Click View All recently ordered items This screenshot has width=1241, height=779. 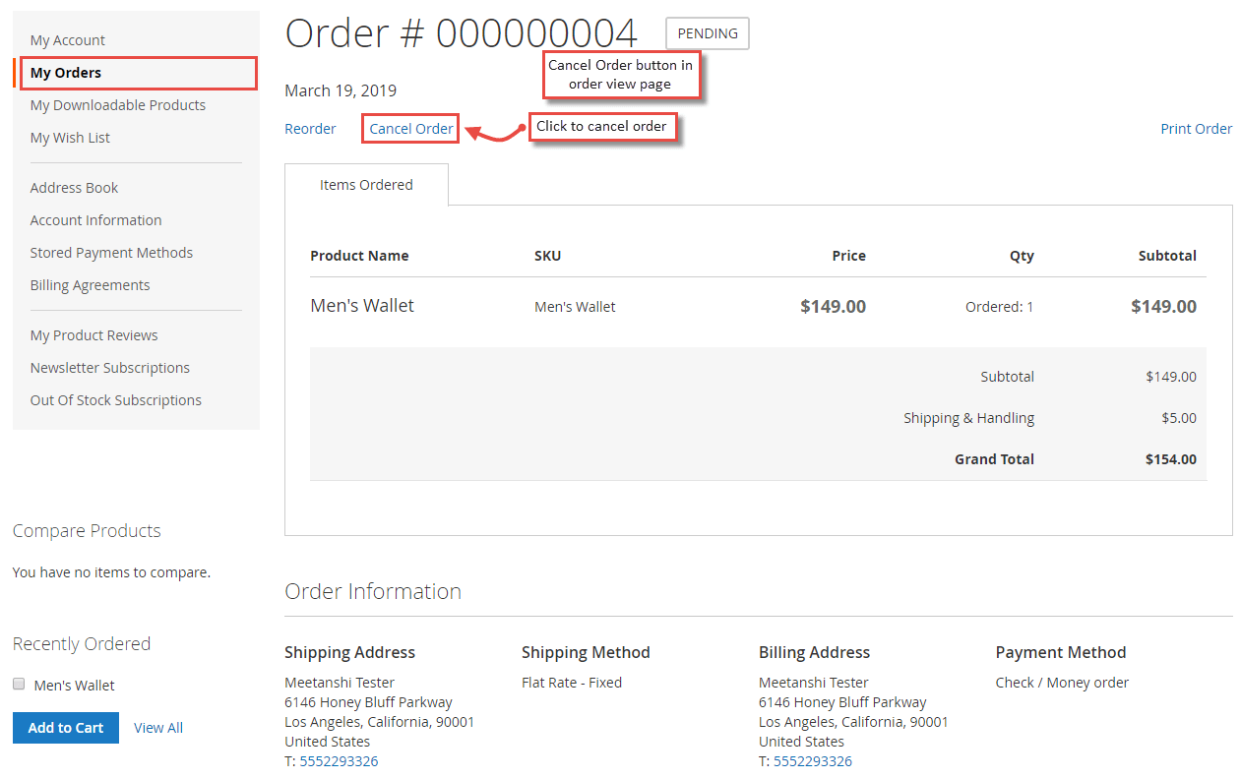point(157,727)
